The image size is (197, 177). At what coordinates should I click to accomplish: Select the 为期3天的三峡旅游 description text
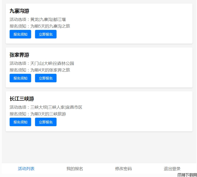pos(38,114)
